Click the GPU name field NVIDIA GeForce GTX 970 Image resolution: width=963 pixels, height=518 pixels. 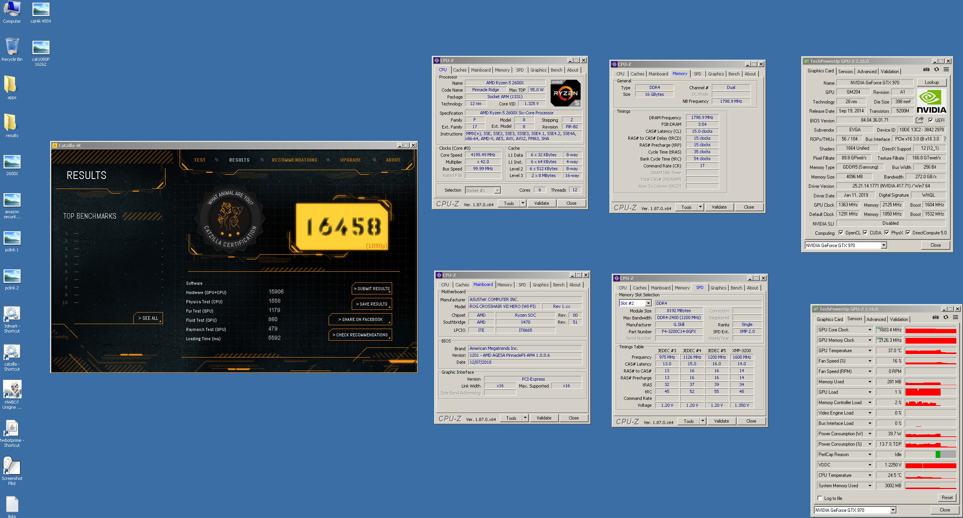[x=875, y=82]
